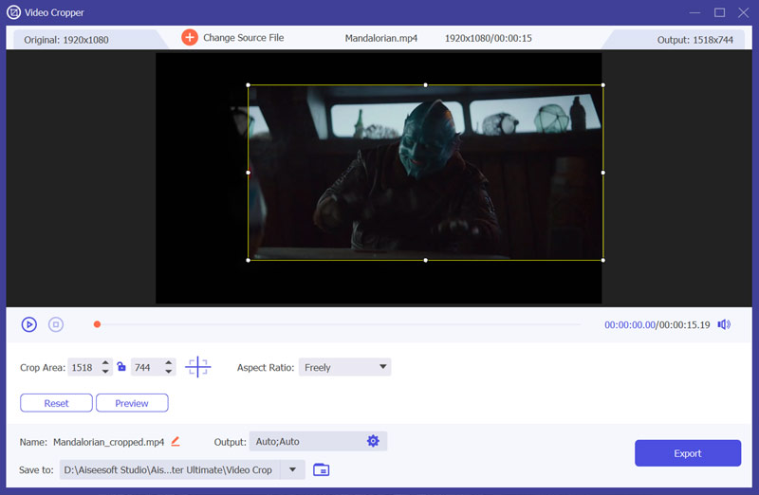Increase crop width with the up arrow
This screenshot has width=759, height=495.
[105, 362]
